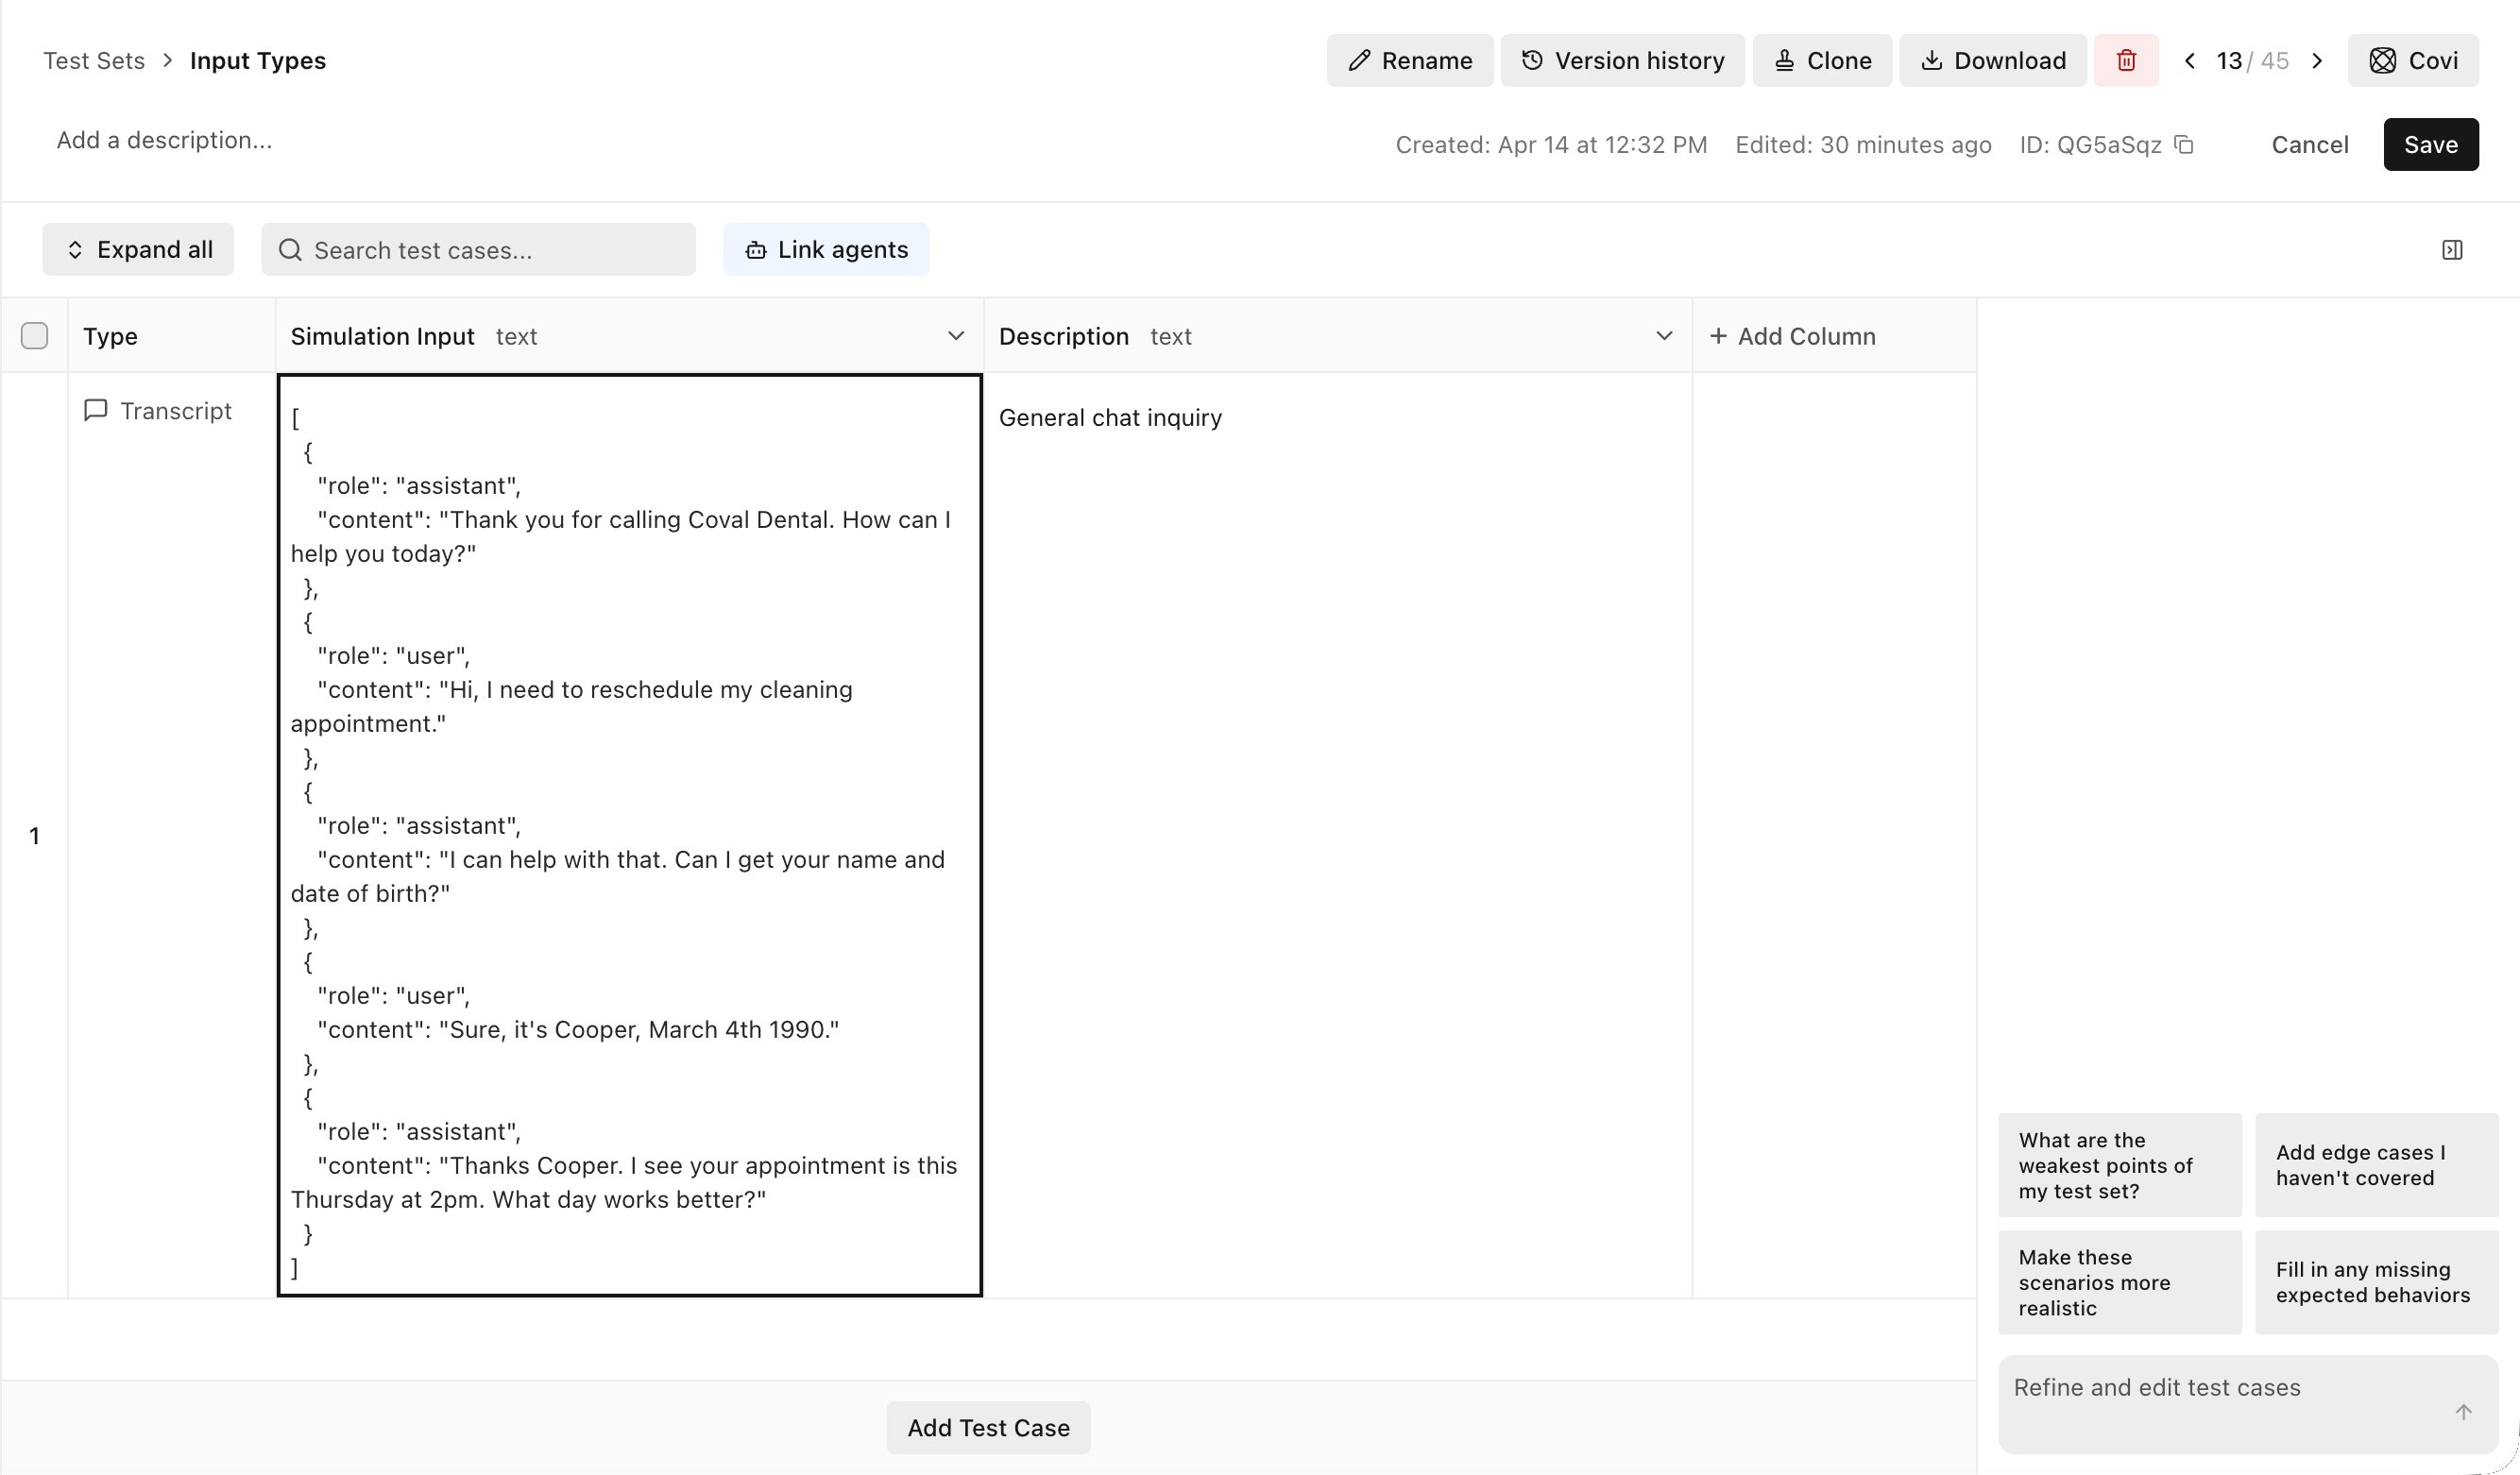Click the 13 / 45 page counter
Viewport: 2520px width, 1475px height.
point(2252,61)
